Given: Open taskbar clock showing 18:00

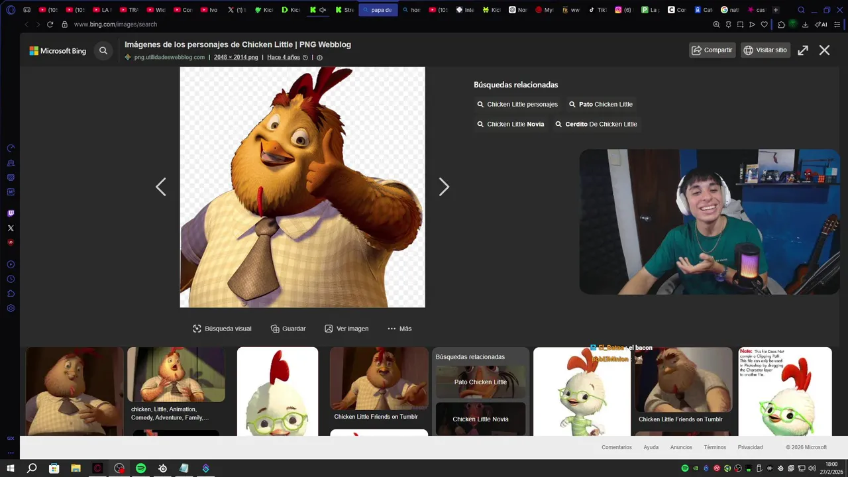Looking at the screenshot, I should (x=831, y=468).
